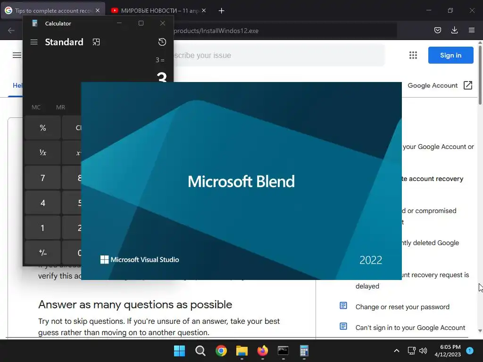The height and width of the screenshot is (362, 483).
Task: Click the percent key in Calculator
Action: pos(43,128)
